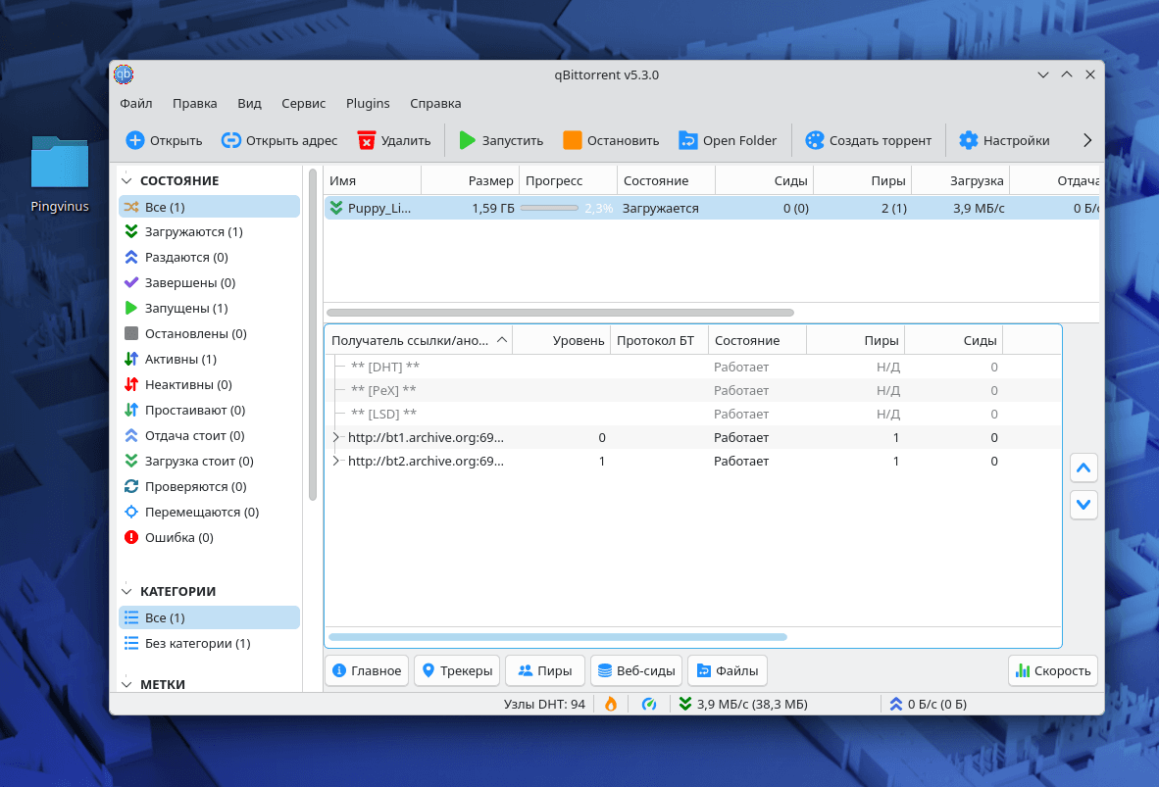Image resolution: width=1159 pixels, height=787 pixels.
Task: Click global upload speed 0 Б/с status
Action: 929,705
